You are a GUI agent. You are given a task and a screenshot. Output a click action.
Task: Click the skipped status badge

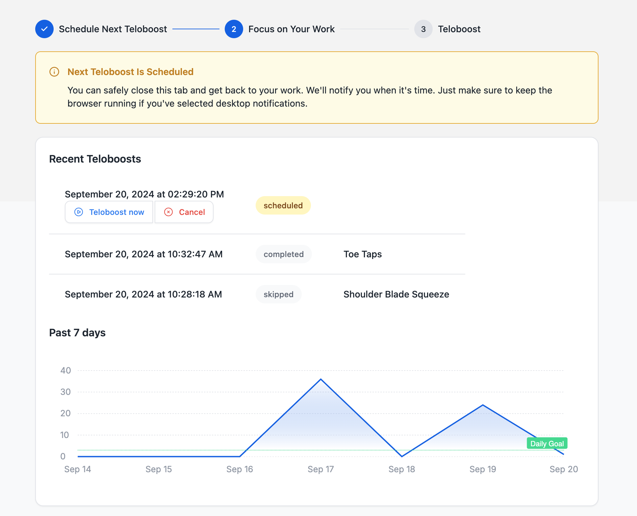pyautogui.click(x=278, y=294)
